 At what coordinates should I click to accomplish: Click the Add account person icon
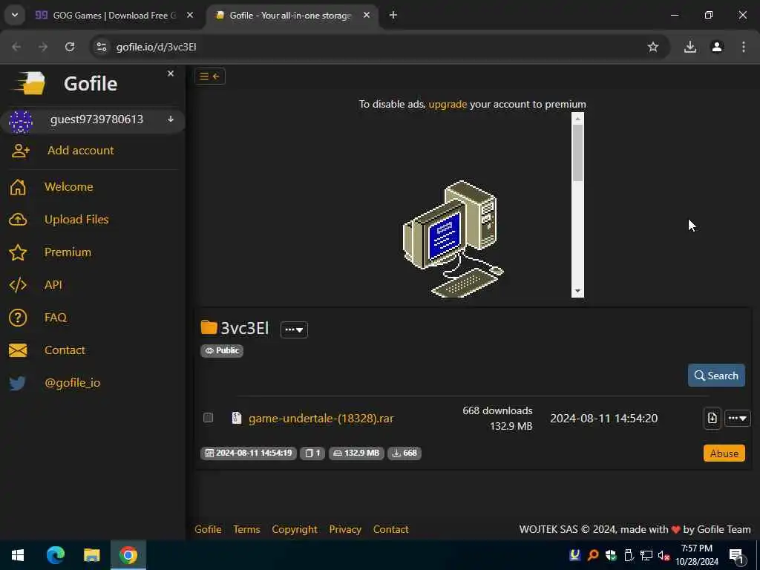[x=20, y=151]
